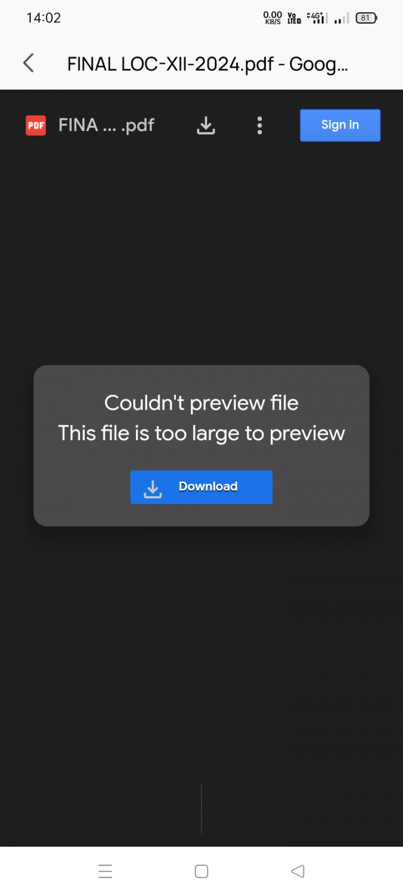Click the truncated file name FINA ... .pdf
This screenshot has width=403, height=896.
coord(106,125)
